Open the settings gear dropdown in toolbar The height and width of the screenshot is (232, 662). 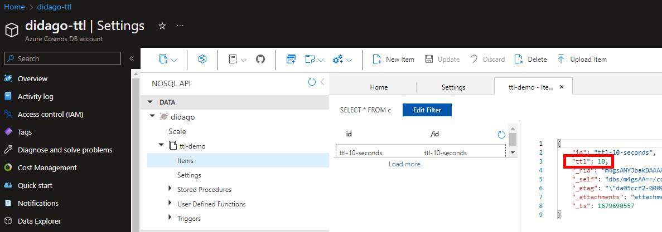pyautogui.click(x=349, y=60)
